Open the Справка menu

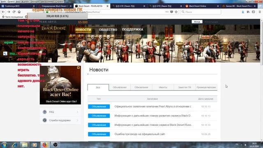59,2
